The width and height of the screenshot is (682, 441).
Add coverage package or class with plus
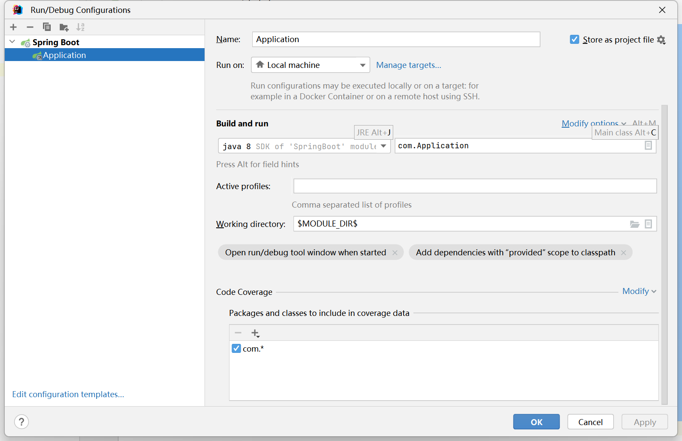(x=255, y=333)
